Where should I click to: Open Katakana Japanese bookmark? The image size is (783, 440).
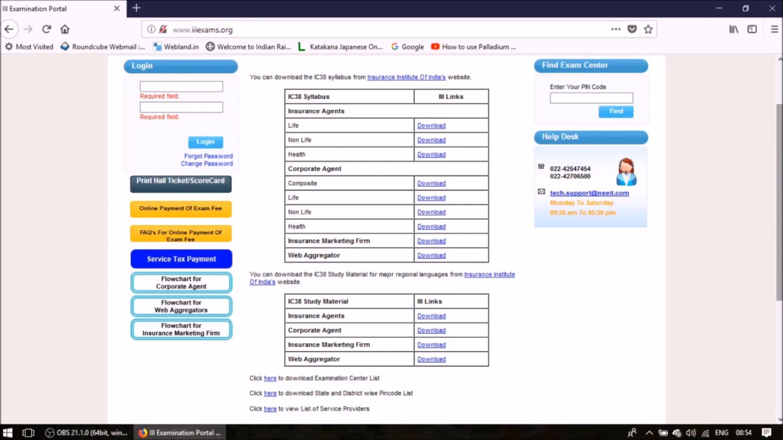point(340,46)
